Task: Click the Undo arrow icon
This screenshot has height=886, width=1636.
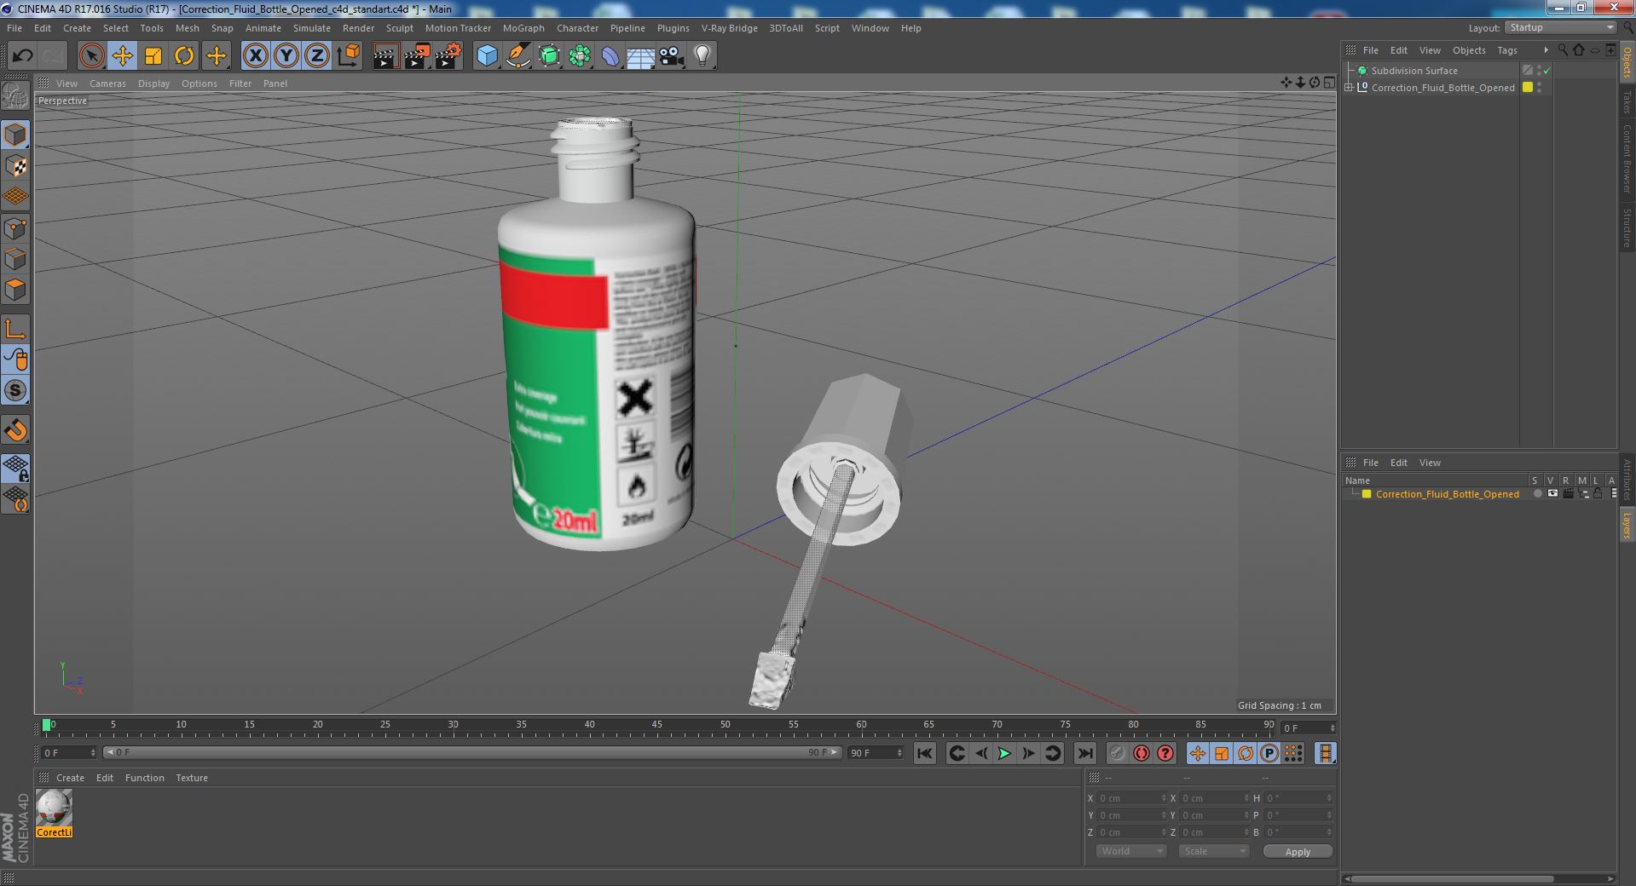Action: pos(22,56)
